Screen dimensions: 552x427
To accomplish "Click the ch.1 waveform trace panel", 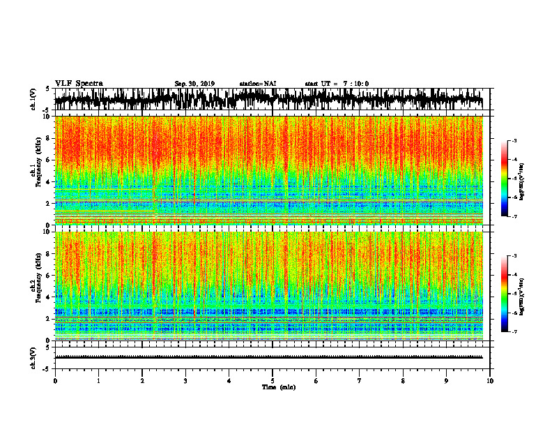I will [x=273, y=99].
